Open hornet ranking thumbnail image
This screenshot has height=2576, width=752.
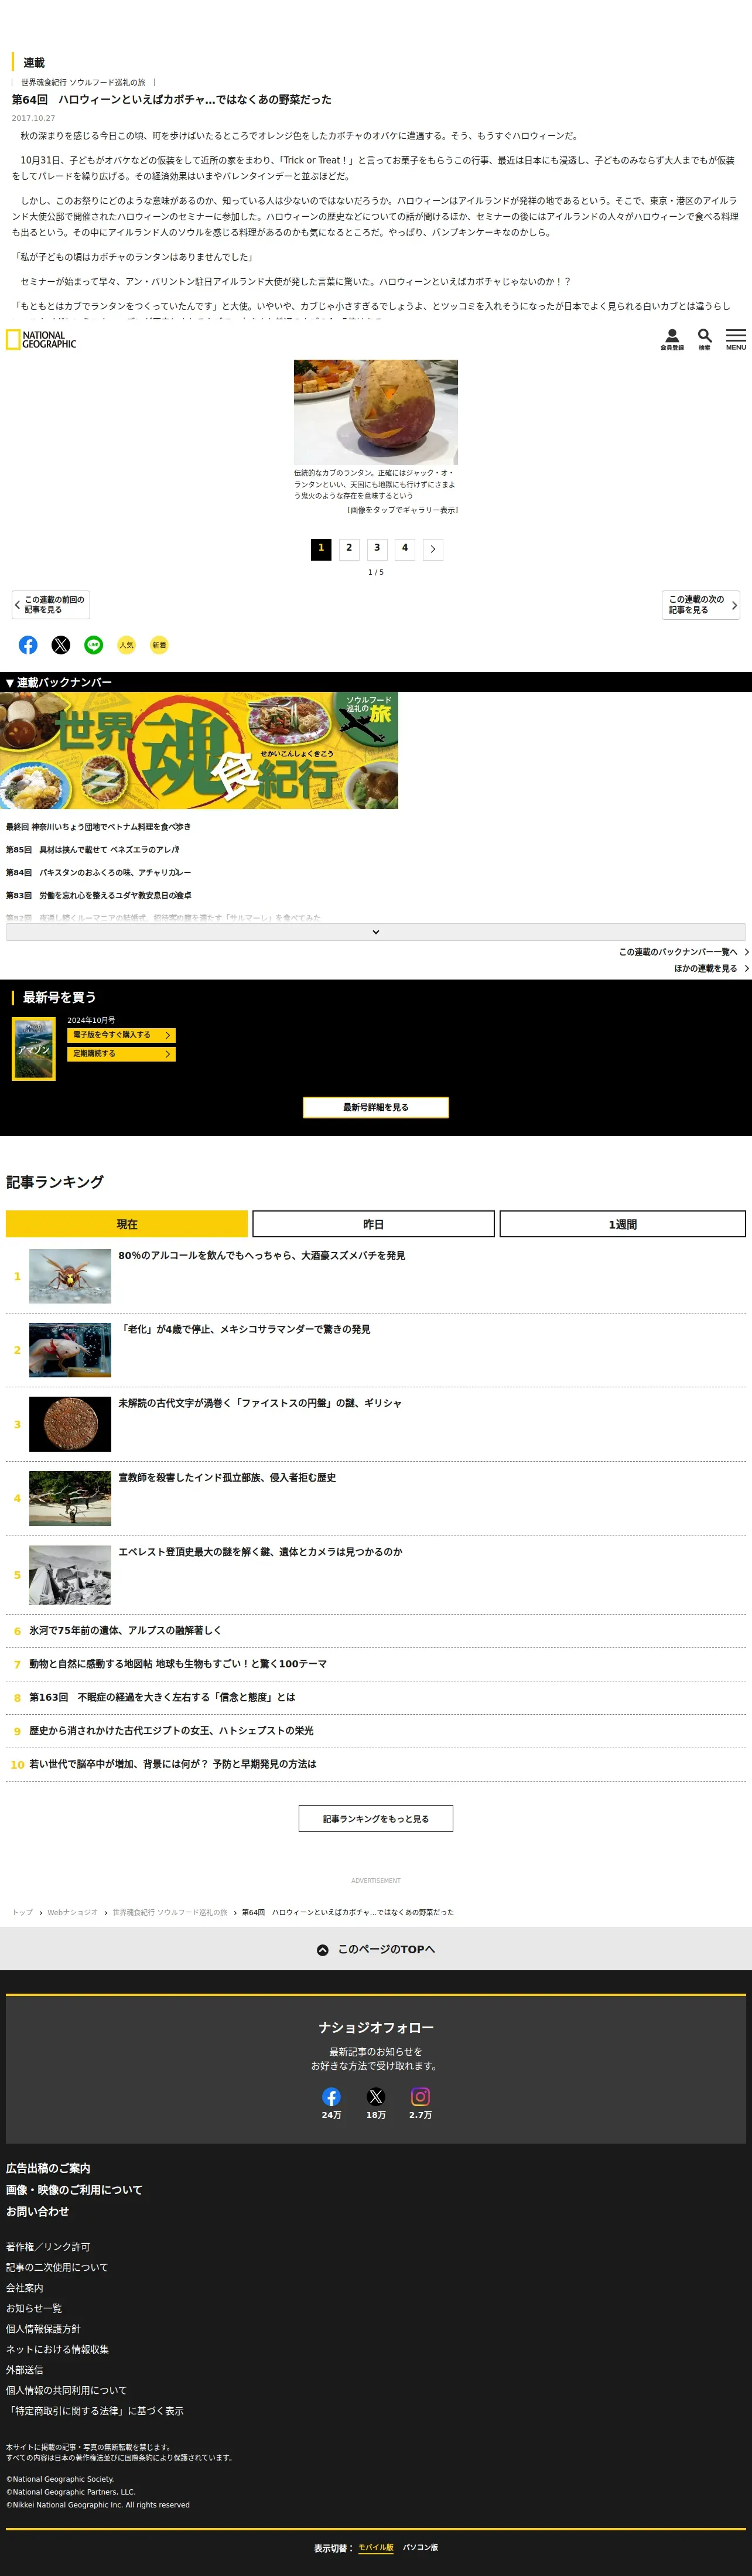pos(70,1276)
